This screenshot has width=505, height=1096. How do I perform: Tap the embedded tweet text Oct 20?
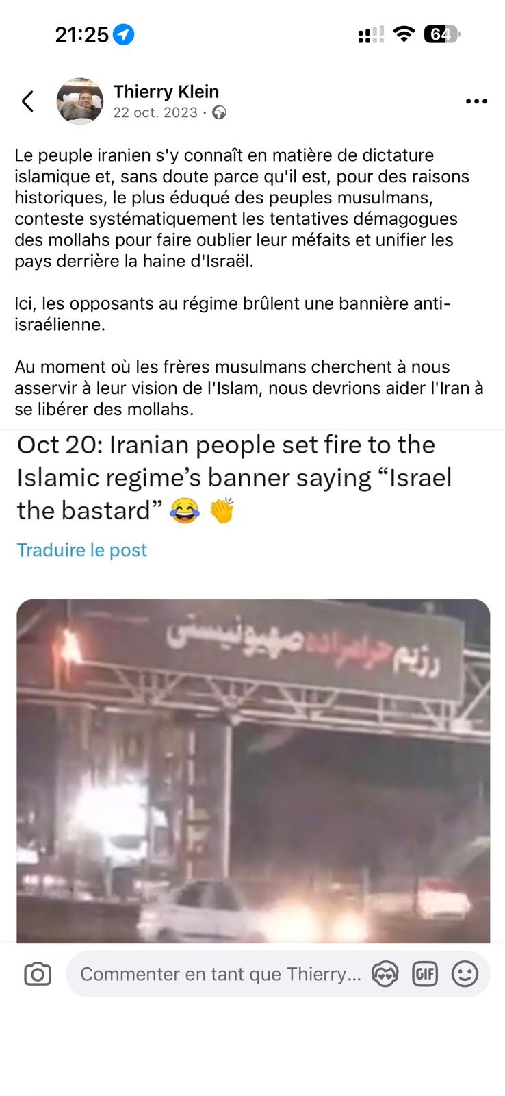click(x=235, y=478)
